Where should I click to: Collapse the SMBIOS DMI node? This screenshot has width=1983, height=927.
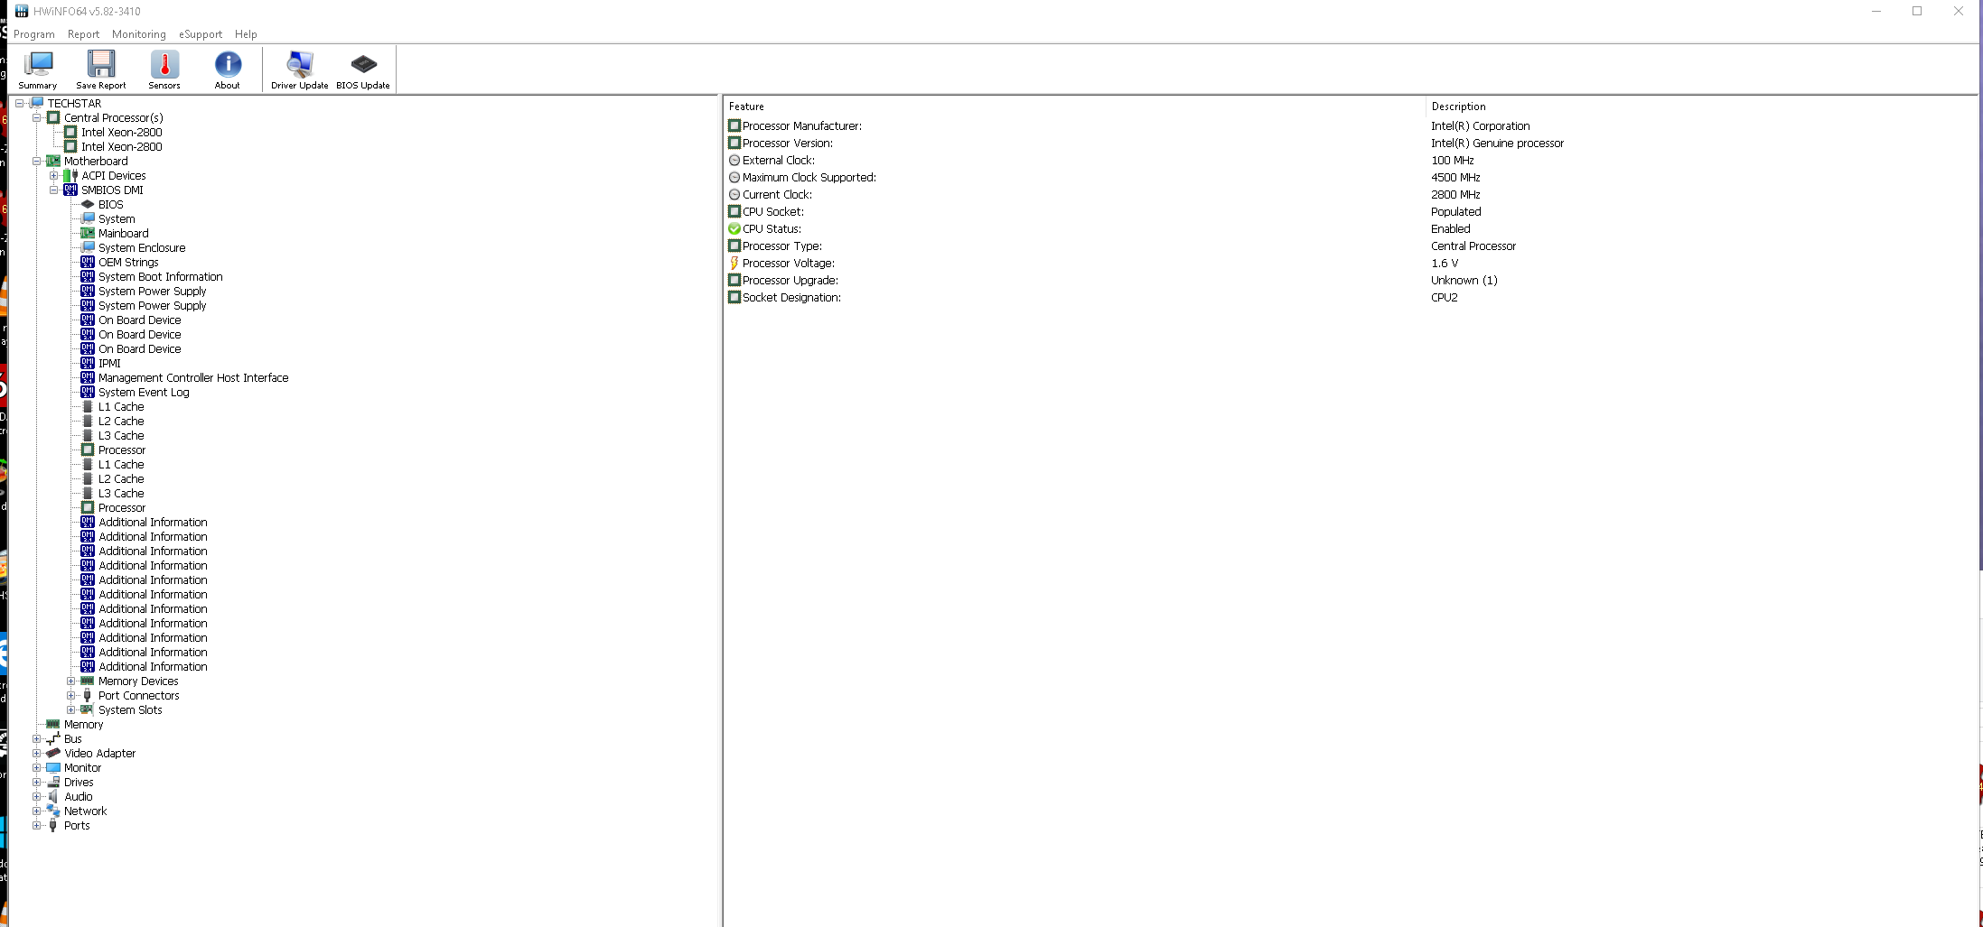[x=53, y=190]
